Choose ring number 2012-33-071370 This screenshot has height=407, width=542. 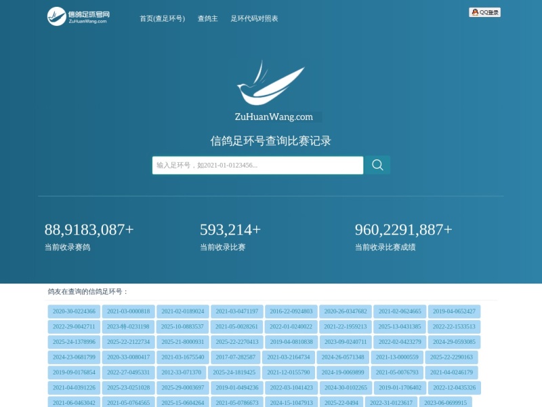point(181,372)
